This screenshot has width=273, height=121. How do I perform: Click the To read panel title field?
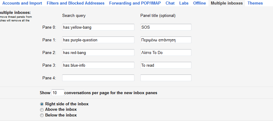click(x=166, y=65)
